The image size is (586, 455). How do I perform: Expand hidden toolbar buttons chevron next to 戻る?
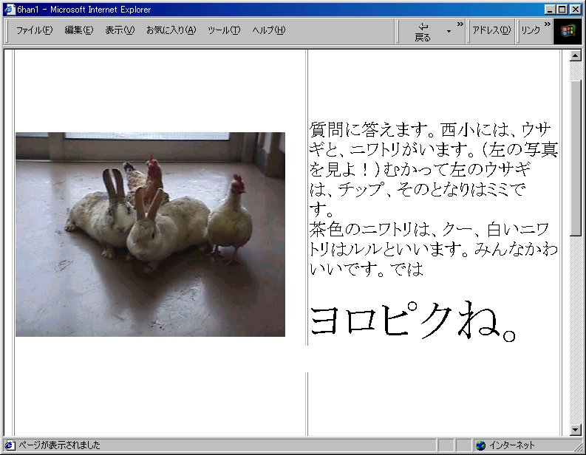(x=460, y=24)
